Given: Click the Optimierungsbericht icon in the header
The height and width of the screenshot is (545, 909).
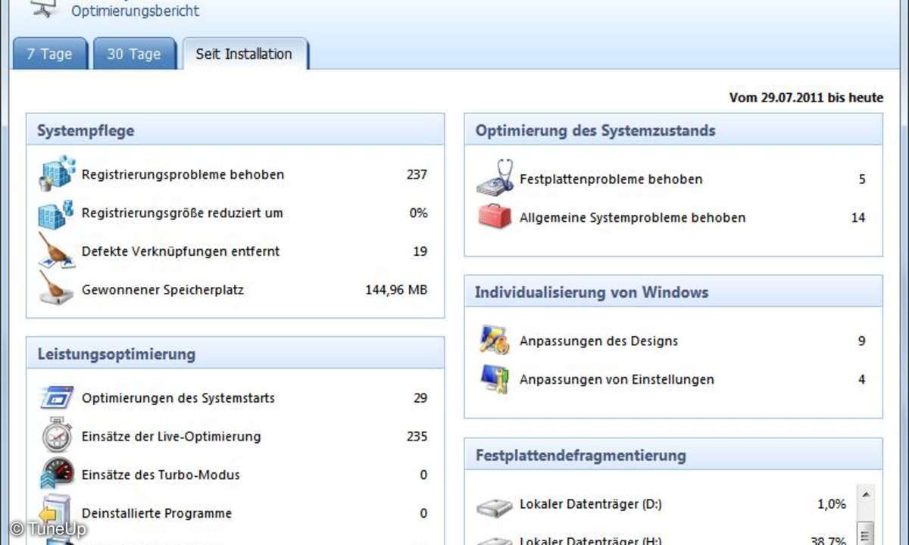Looking at the screenshot, I should pyautogui.click(x=45, y=9).
